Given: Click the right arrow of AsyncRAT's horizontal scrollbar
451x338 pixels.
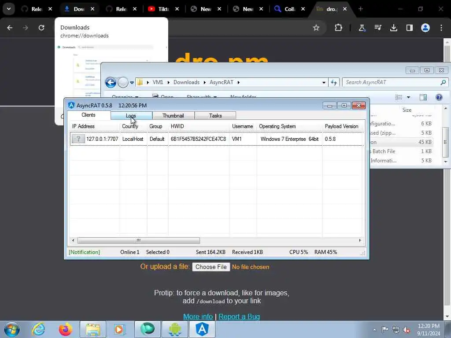Looking at the screenshot, I should (360, 240).
